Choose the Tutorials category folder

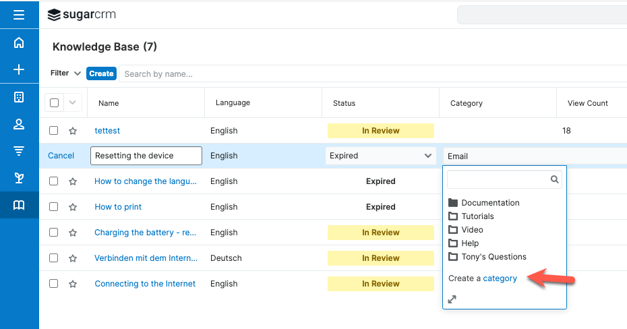pos(477,216)
